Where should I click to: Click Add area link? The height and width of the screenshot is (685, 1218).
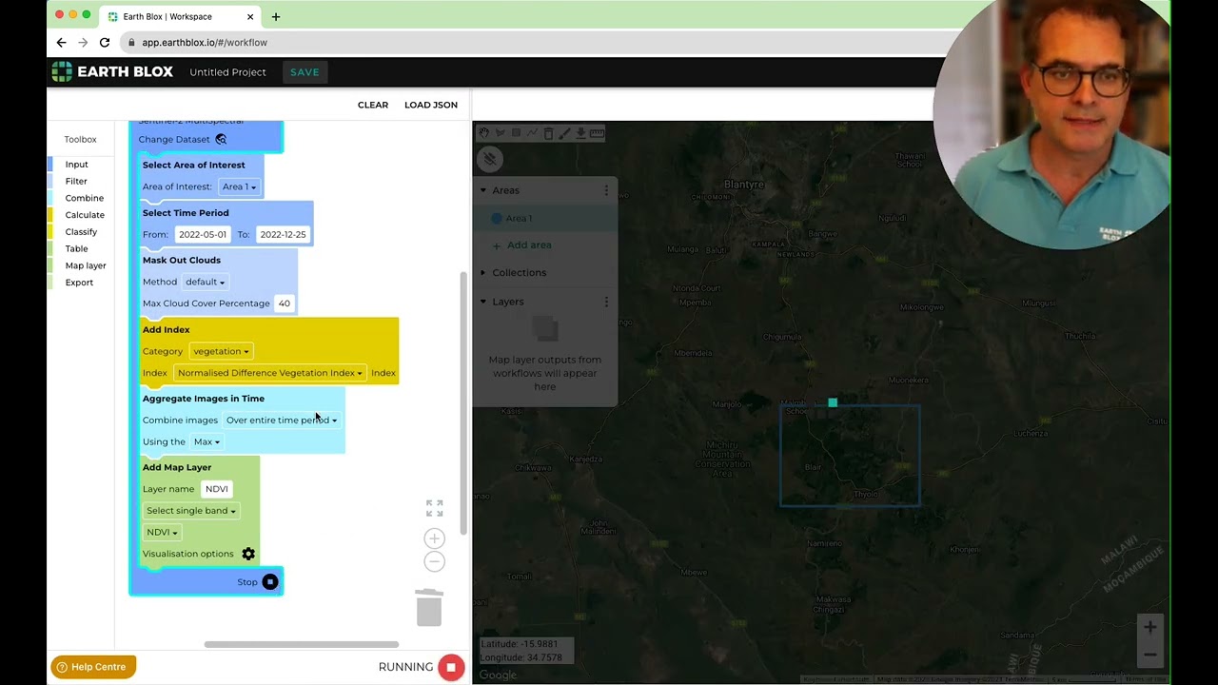[521, 245]
